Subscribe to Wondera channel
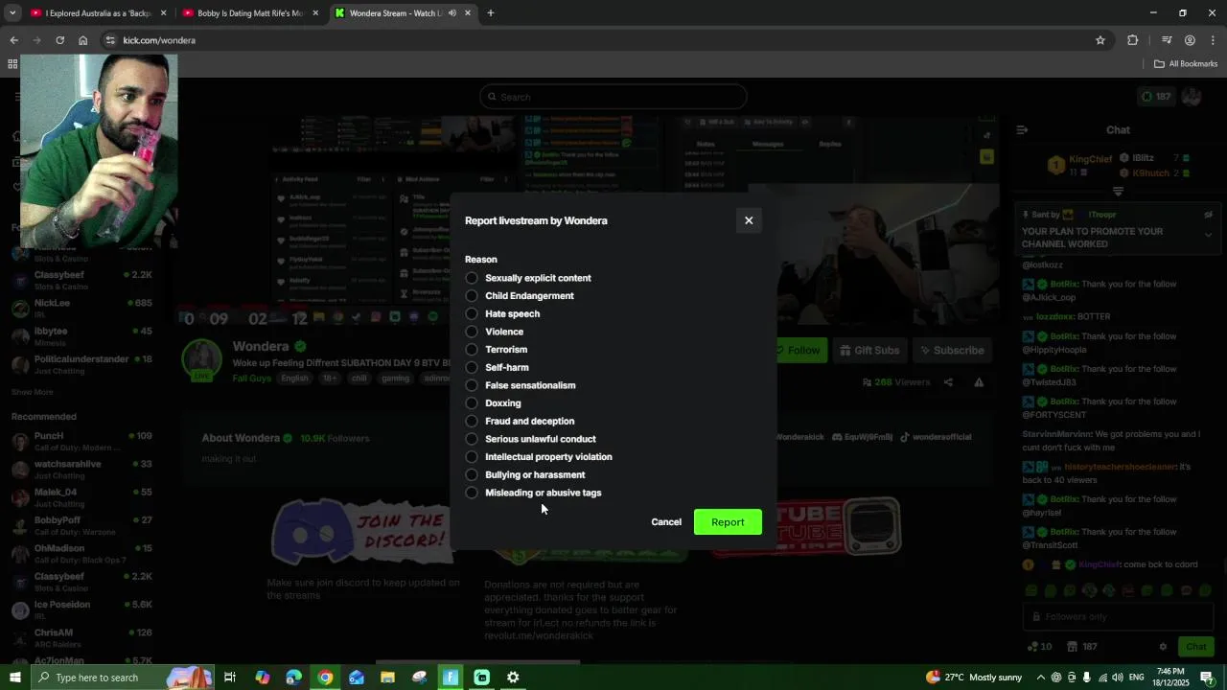The height and width of the screenshot is (690, 1227). (x=951, y=351)
